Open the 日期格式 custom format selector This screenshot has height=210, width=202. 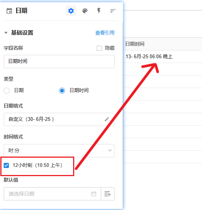click(59, 119)
